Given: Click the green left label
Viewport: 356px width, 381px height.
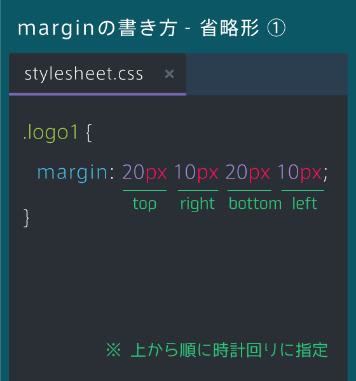Looking at the screenshot, I should coord(305,203).
